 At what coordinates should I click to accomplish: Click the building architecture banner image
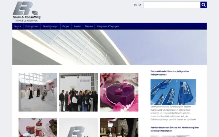[x=109, y=47]
